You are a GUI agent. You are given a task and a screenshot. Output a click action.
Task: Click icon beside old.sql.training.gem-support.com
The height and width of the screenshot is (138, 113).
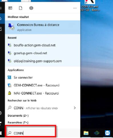pos(9,61)
